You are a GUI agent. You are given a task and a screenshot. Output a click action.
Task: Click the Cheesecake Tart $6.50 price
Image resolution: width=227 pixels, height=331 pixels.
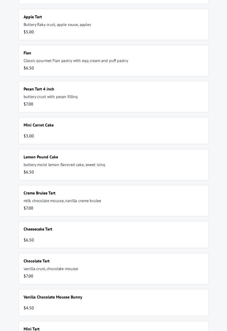coord(29,240)
